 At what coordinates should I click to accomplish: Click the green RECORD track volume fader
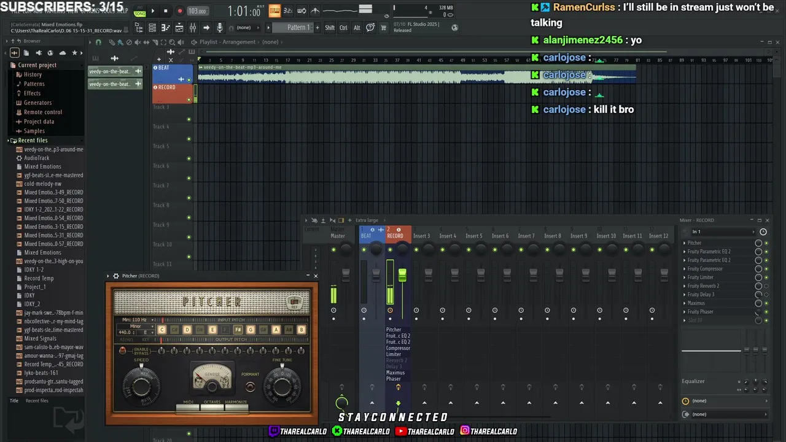point(402,276)
